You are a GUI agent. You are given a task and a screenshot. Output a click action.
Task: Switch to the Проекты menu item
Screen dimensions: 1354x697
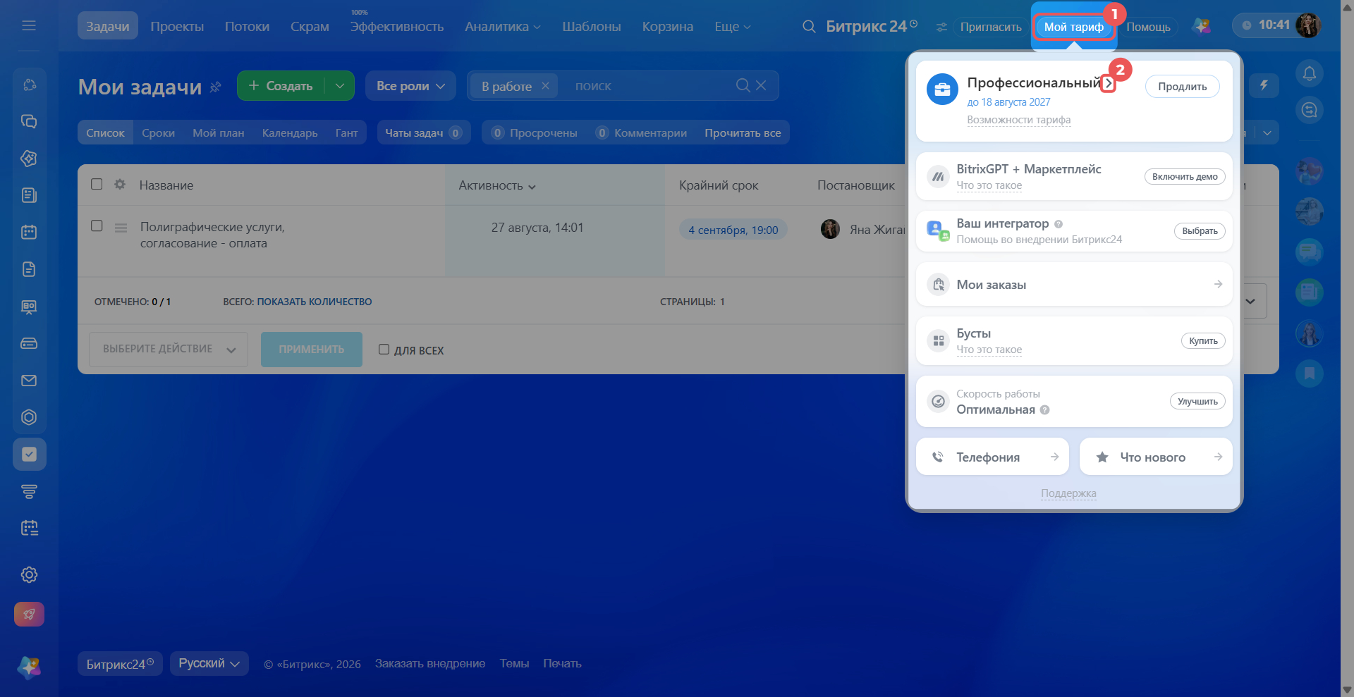coord(177,26)
